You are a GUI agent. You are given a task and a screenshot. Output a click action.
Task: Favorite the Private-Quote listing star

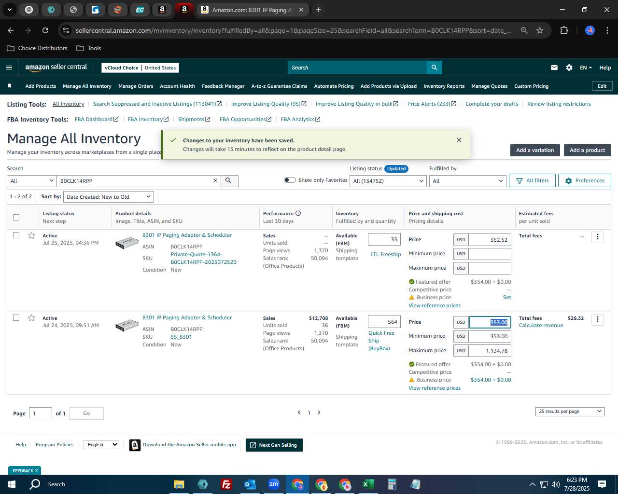pyautogui.click(x=31, y=235)
